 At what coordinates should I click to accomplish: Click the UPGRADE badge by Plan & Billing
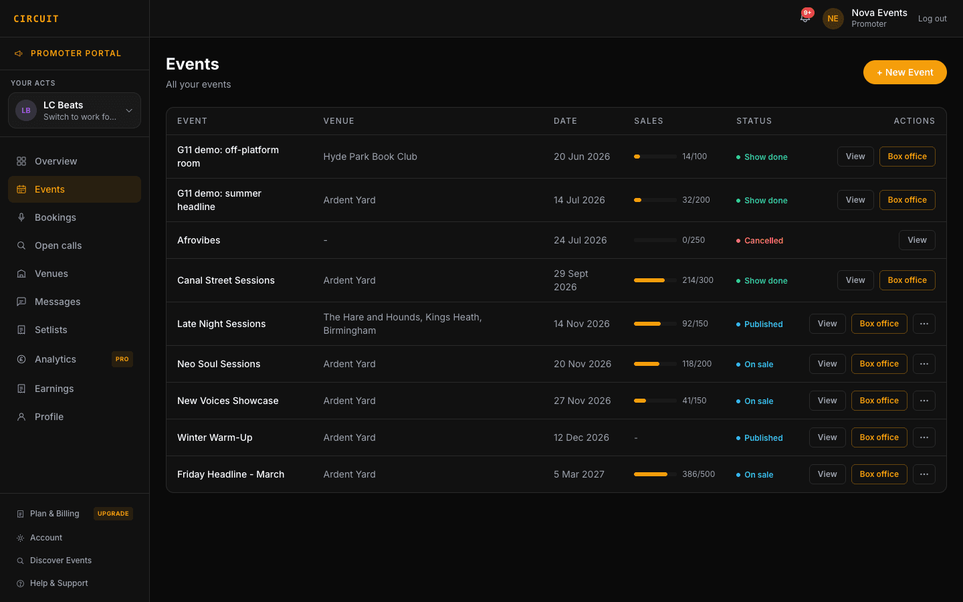(x=113, y=514)
